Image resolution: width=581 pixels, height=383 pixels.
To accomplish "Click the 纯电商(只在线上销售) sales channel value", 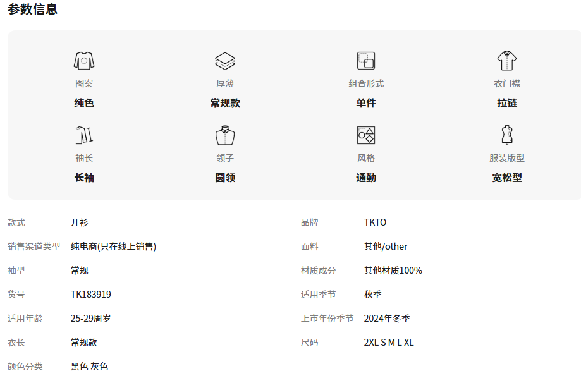I will coord(113,246).
